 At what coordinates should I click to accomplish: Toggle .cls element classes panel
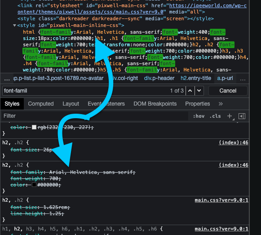[x=215, y=116]
